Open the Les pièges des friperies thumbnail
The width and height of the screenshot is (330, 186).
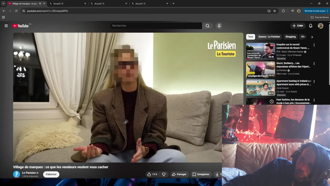pos(260,70)
